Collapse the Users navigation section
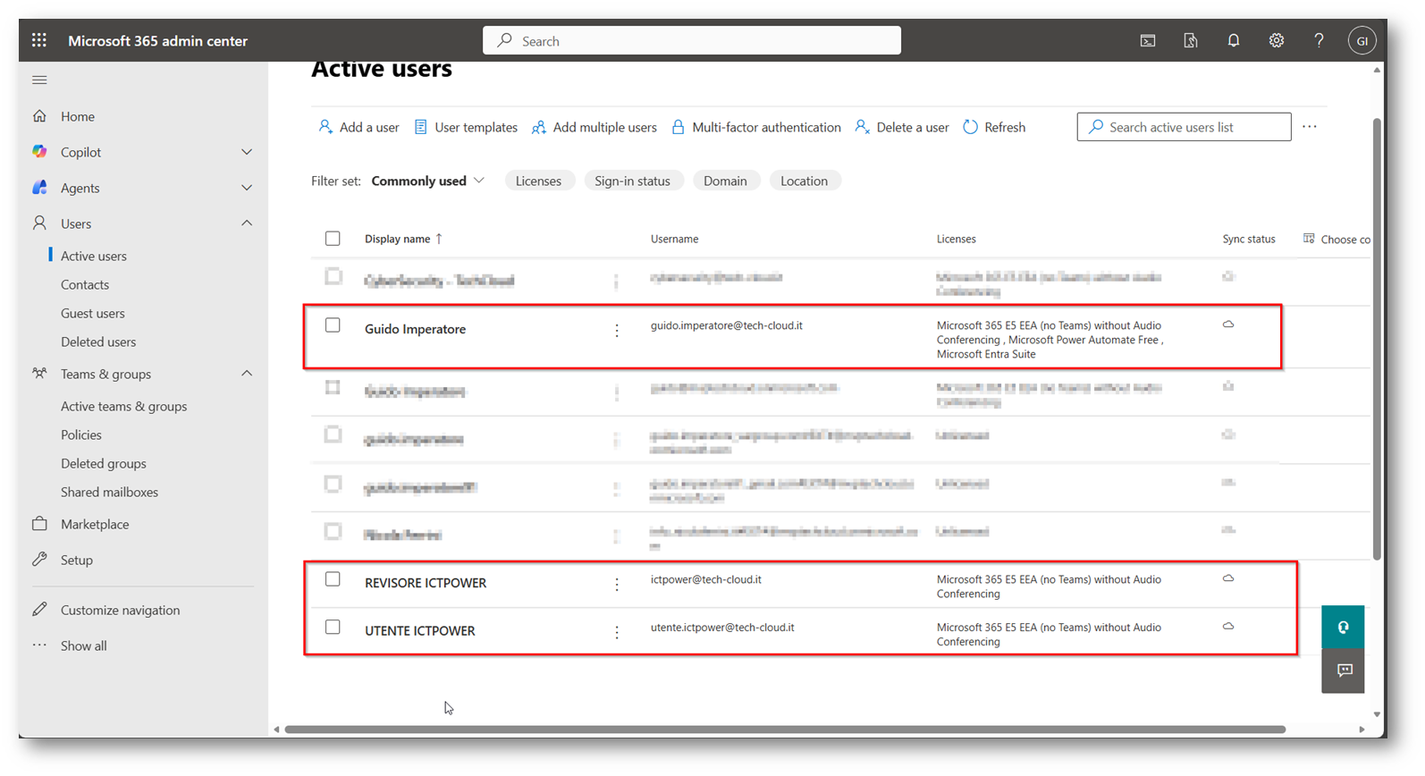 tap(247, 224)
